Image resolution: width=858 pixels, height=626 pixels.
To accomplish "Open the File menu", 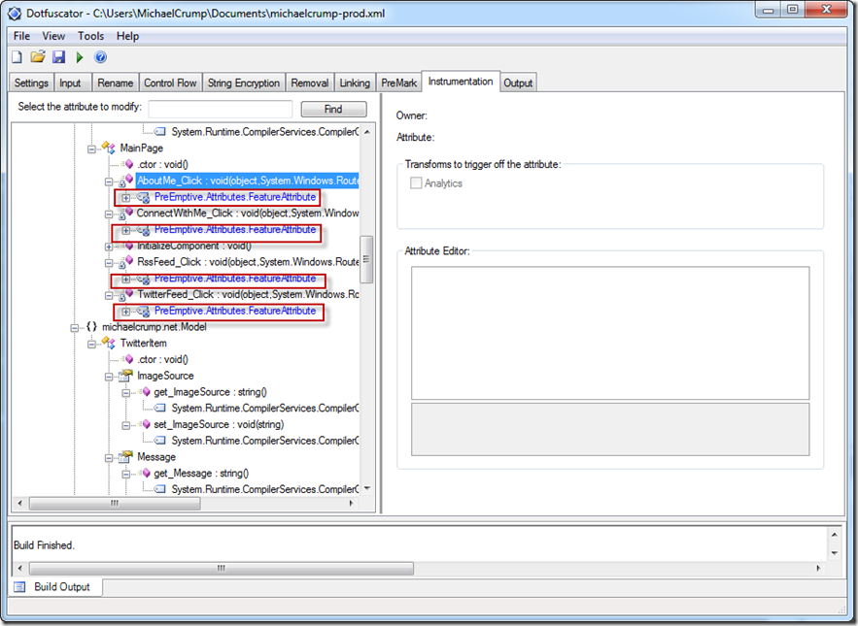I will (x=22, y=36).
